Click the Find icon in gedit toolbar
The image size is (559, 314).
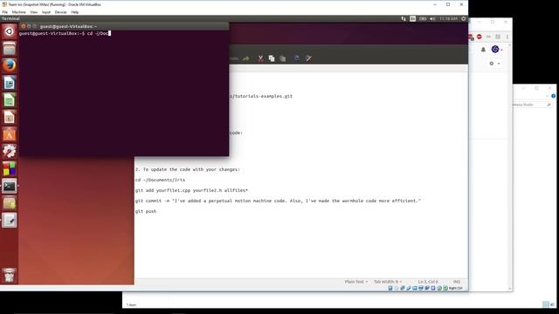click(297, 58)
